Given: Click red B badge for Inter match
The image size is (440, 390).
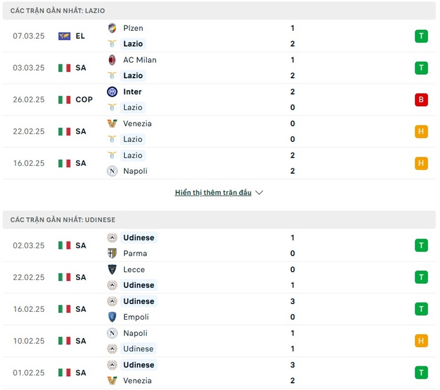Looking at the screenshot, I should pyautogui.click(x=421, y=100).
